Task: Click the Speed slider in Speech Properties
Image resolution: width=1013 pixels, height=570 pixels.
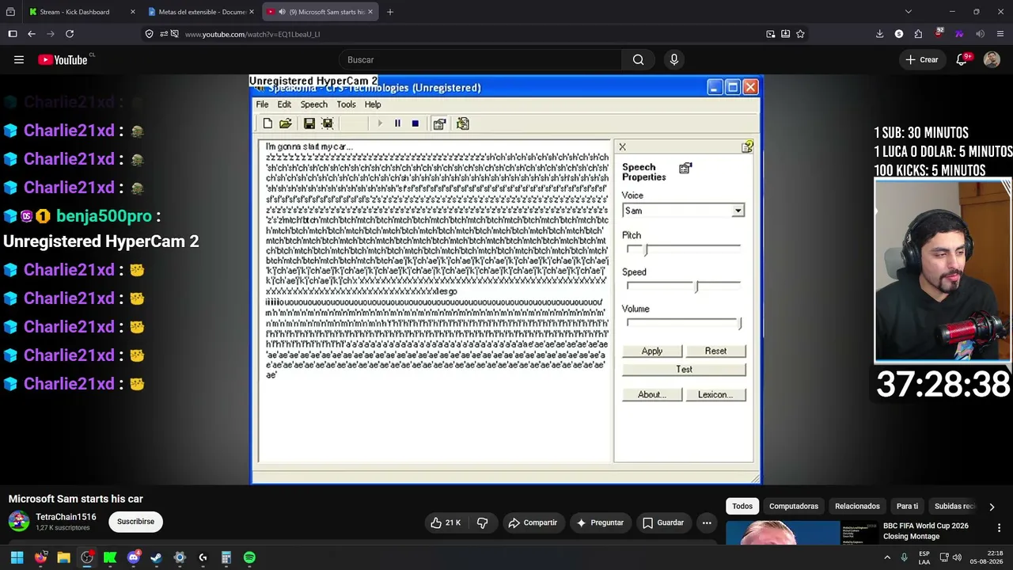Action: click(684, 286)
